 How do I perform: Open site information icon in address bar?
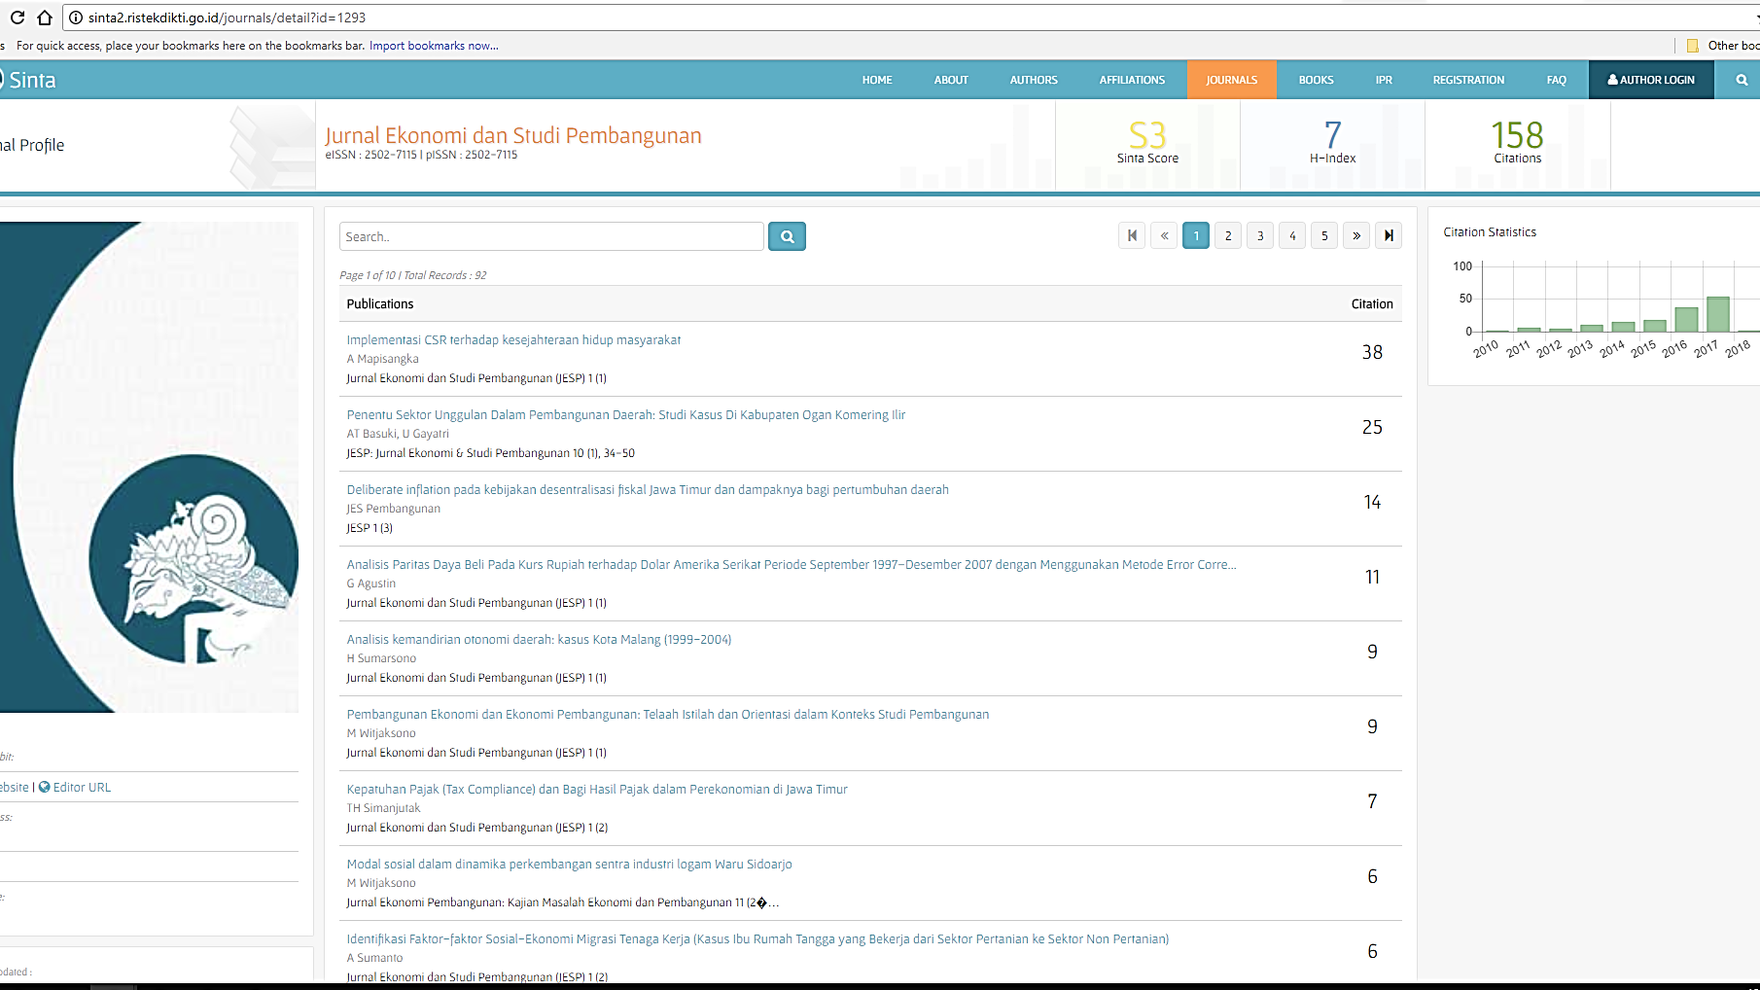[x=76, y=18]
